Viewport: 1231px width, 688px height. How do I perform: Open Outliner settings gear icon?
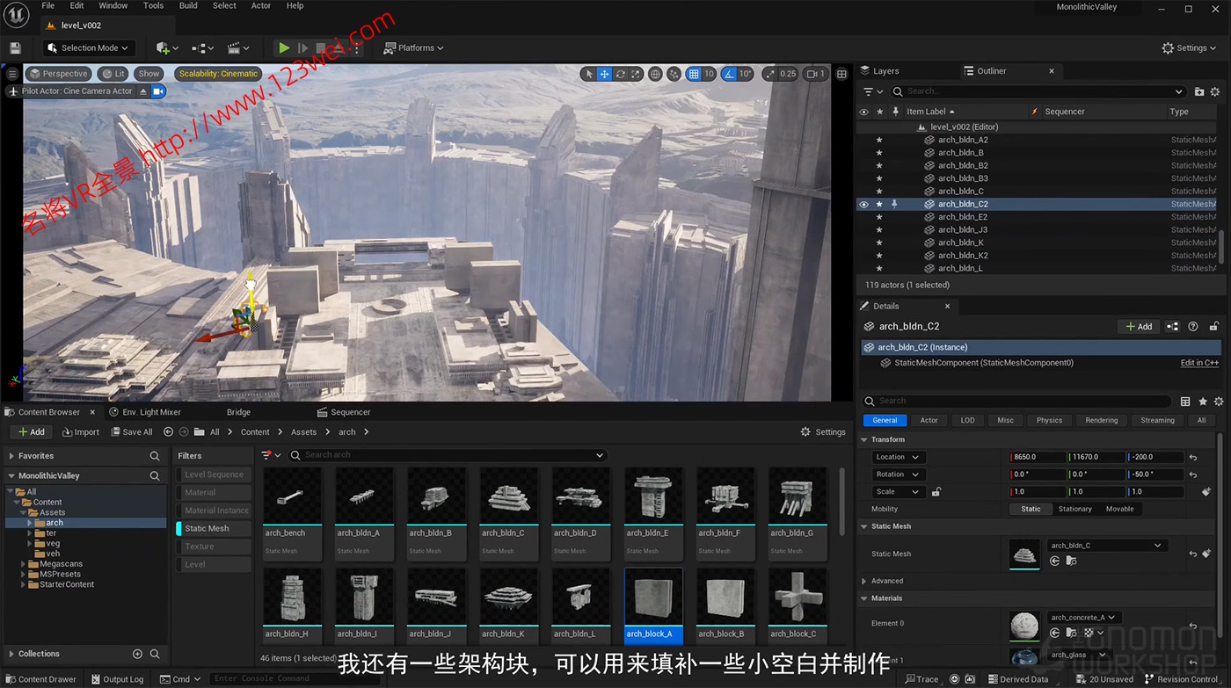click(x=1216, y=91)
